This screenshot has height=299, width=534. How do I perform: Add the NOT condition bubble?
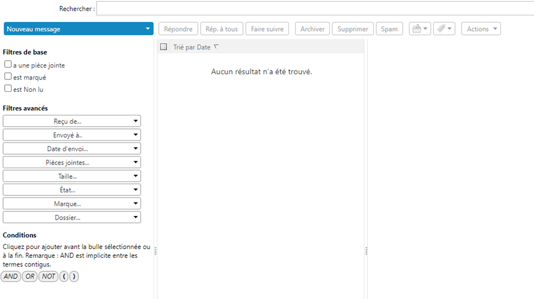tap(48, 277)
